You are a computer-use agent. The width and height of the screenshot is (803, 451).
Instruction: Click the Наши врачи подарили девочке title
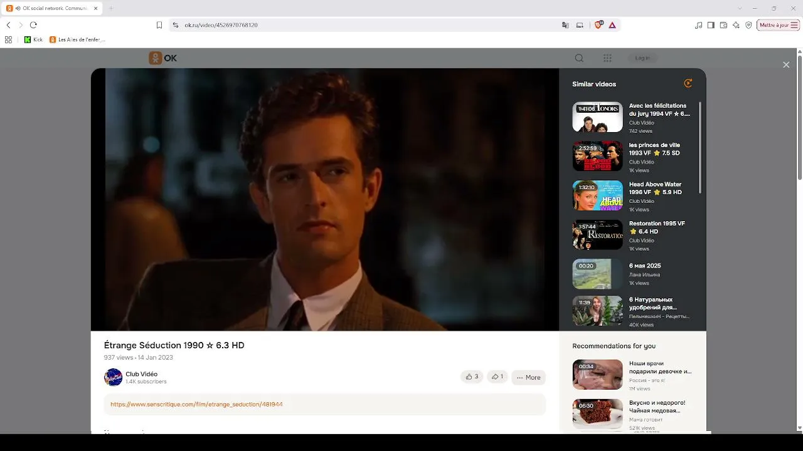point(661,367)
